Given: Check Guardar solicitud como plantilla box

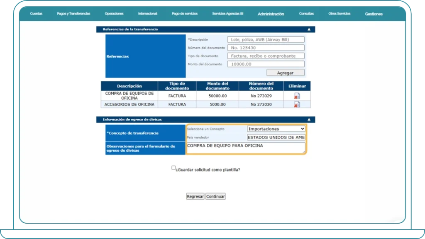Looking at the screenshot, I should tap(174, 168).
